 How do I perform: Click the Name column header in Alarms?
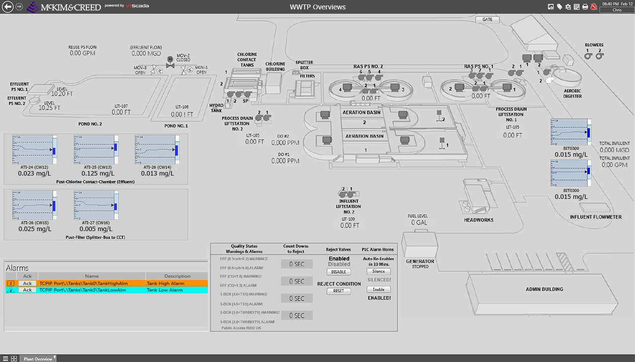click(92, 276)
